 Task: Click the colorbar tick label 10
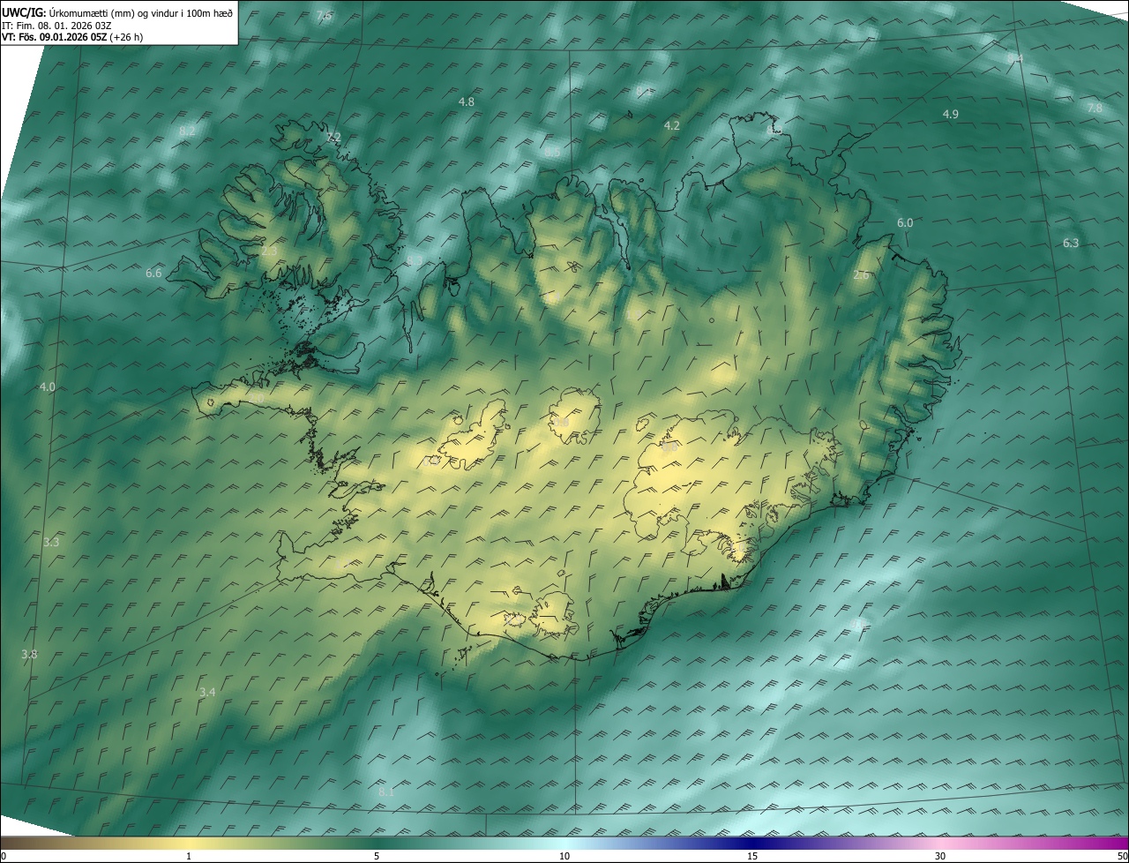click(x=564, y=857)
